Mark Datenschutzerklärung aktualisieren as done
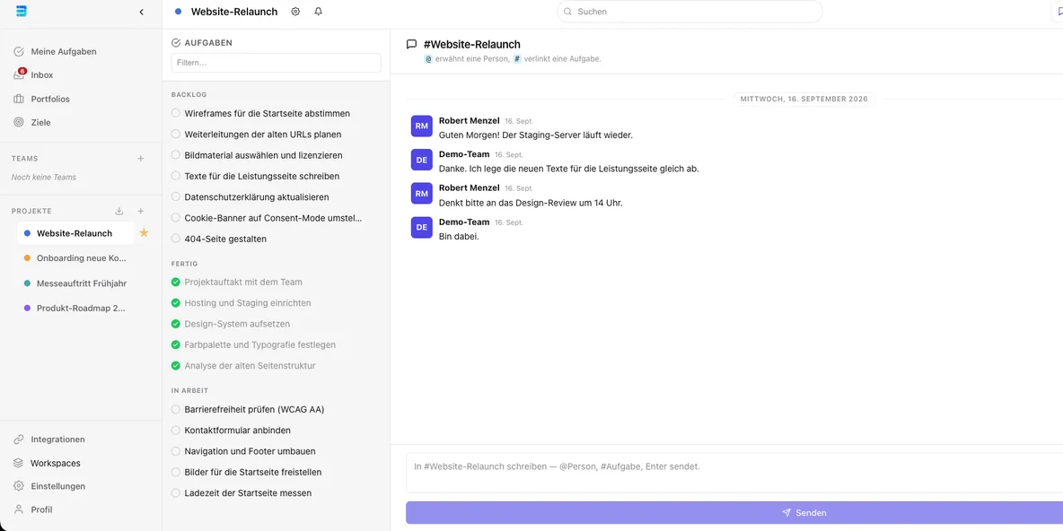 tap(176, 197)
